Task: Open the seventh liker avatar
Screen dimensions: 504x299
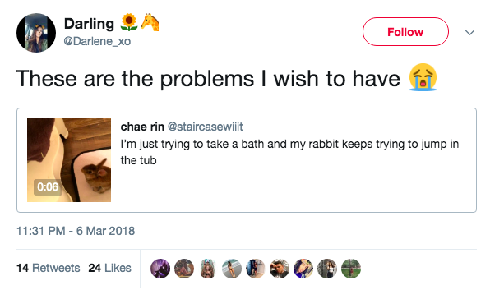Action: point(303,269)
